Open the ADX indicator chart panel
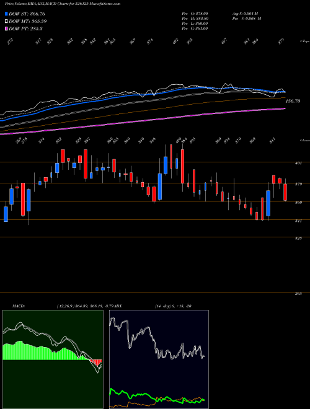The height and width of the screenshot is (409, 310). click(159, 359)
